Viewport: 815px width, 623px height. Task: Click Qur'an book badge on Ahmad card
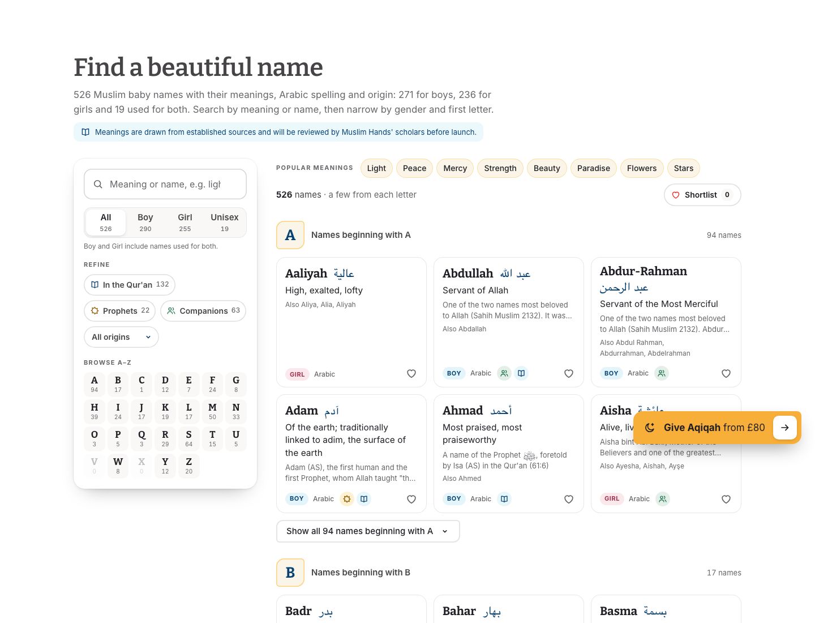[504, 499]
